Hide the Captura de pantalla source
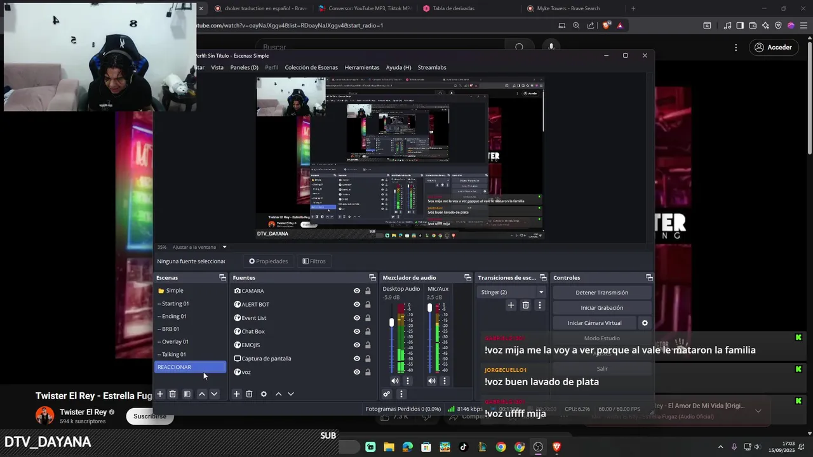813x457 pixels. 357,359
